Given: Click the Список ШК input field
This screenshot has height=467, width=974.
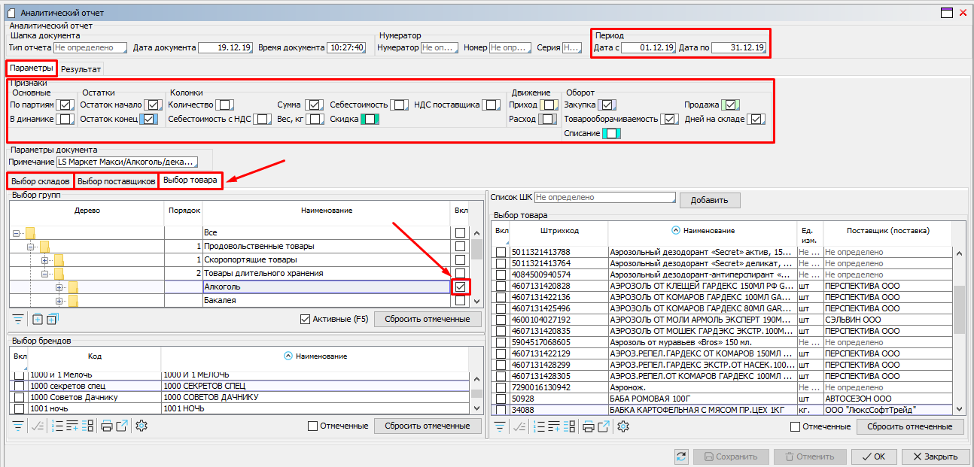Looking at the screenshot, I should click(x=604, y=197).
